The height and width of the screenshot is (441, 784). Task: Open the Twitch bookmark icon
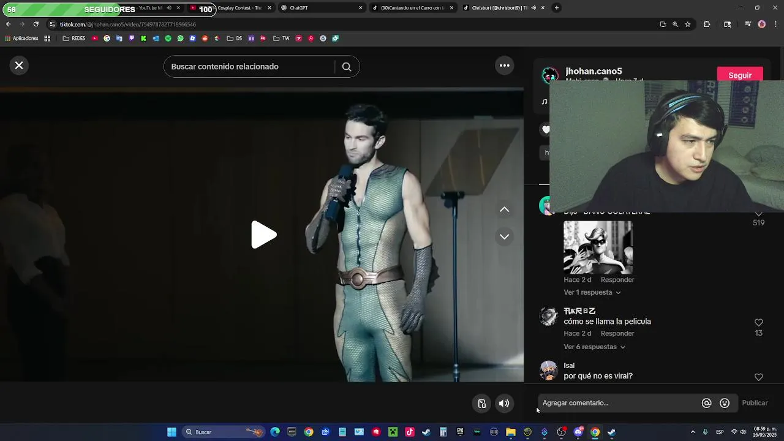tap(131, 38)
